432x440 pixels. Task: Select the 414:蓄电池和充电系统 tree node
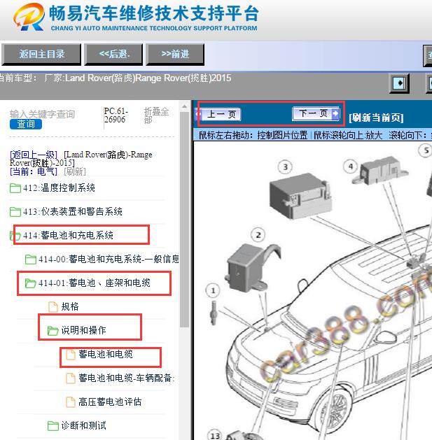point(68,235)
